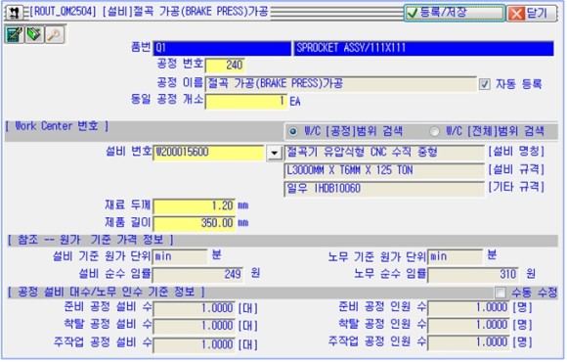Select W/C [전체]범위 검색 radio button
Screen dimensions: 567x362
(434, 131)
